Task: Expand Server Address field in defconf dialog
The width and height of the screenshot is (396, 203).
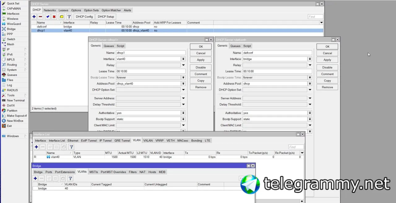Action: click(310, 98)
